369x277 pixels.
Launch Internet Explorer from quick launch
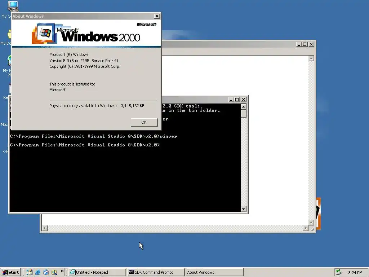point(37,272)
